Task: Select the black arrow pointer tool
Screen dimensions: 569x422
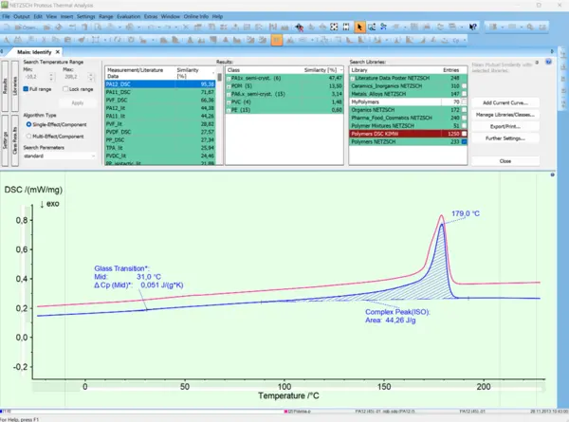Action: [359, 28]
